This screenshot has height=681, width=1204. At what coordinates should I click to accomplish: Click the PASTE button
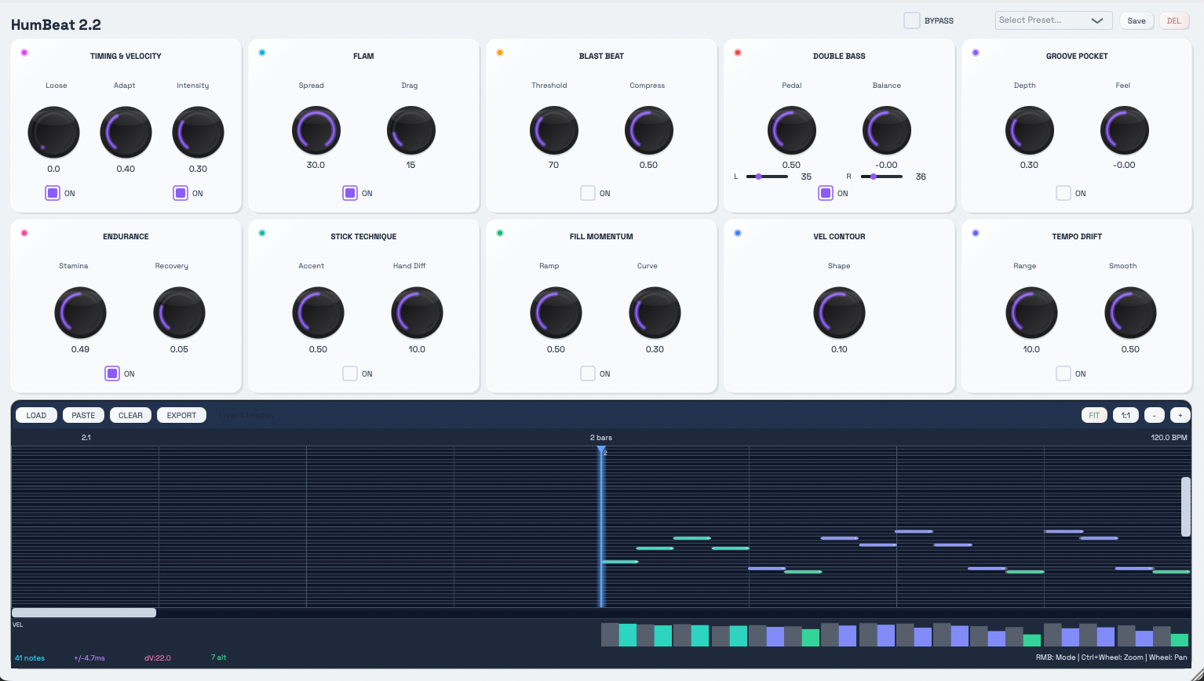(x=83, y=415)
